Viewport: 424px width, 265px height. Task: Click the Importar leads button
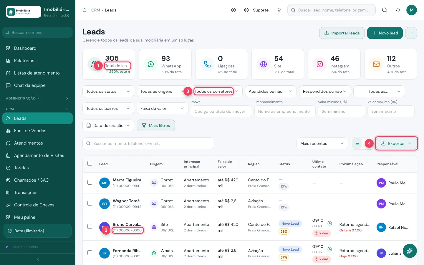(342, 33)
